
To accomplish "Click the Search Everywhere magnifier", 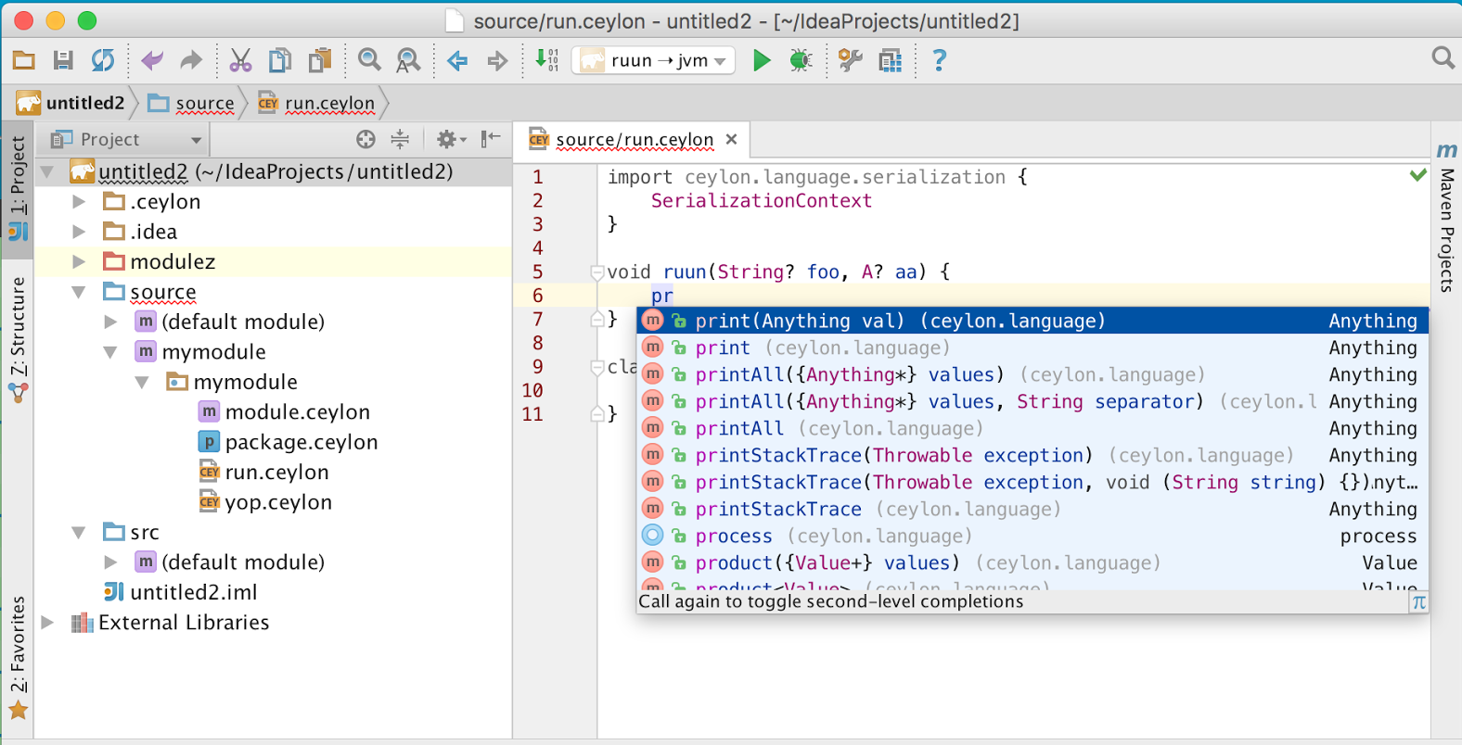I will [x=1443, y=59].
